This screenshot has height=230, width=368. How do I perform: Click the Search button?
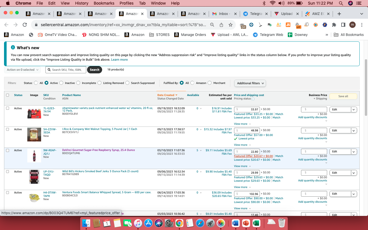click(95, 70)
